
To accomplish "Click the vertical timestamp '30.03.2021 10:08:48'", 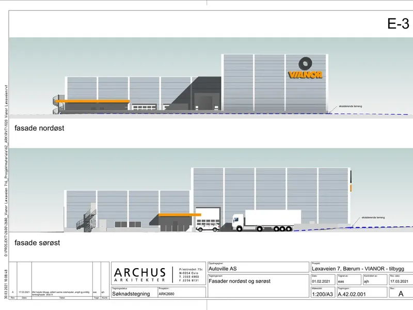I will (6, 284).
